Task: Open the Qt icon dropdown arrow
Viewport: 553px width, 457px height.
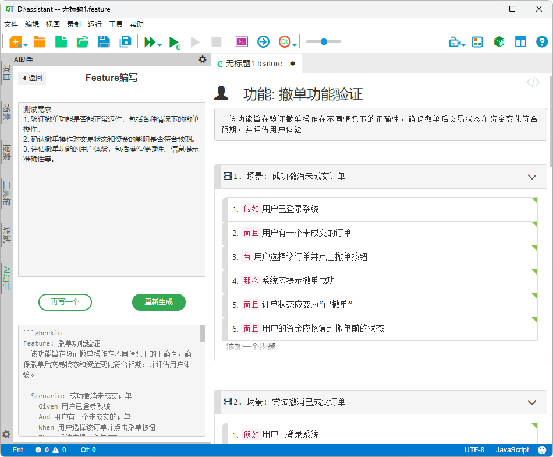Action: (295, 45)
